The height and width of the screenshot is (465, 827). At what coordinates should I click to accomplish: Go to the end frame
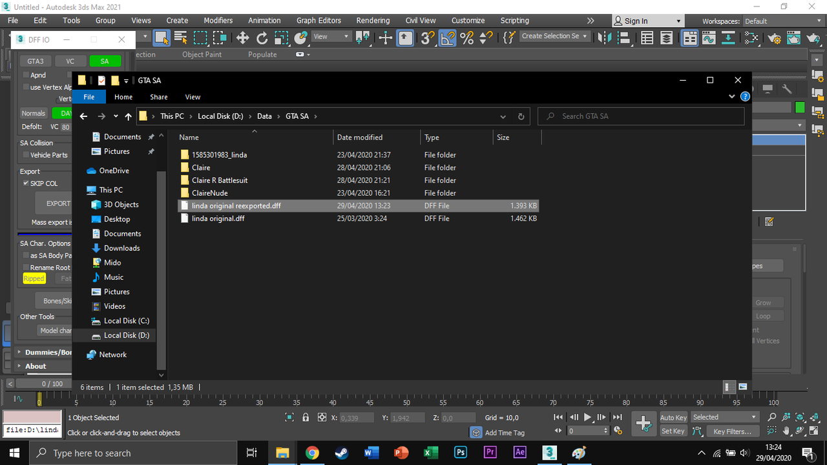pos(617,418)
